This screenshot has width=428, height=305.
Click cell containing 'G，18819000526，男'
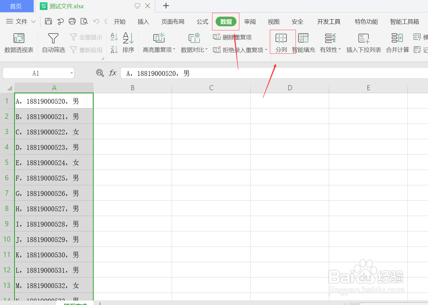54,193
